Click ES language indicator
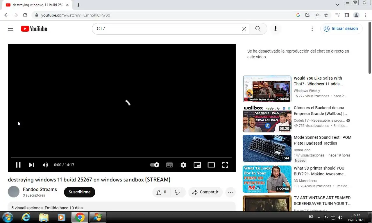Screen dimensions: 372x223 (311, 217)
